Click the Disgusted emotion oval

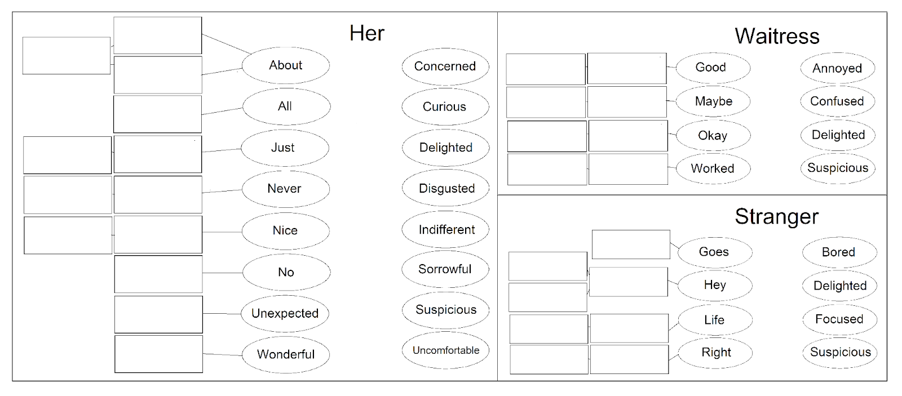(x=445, y=188)
